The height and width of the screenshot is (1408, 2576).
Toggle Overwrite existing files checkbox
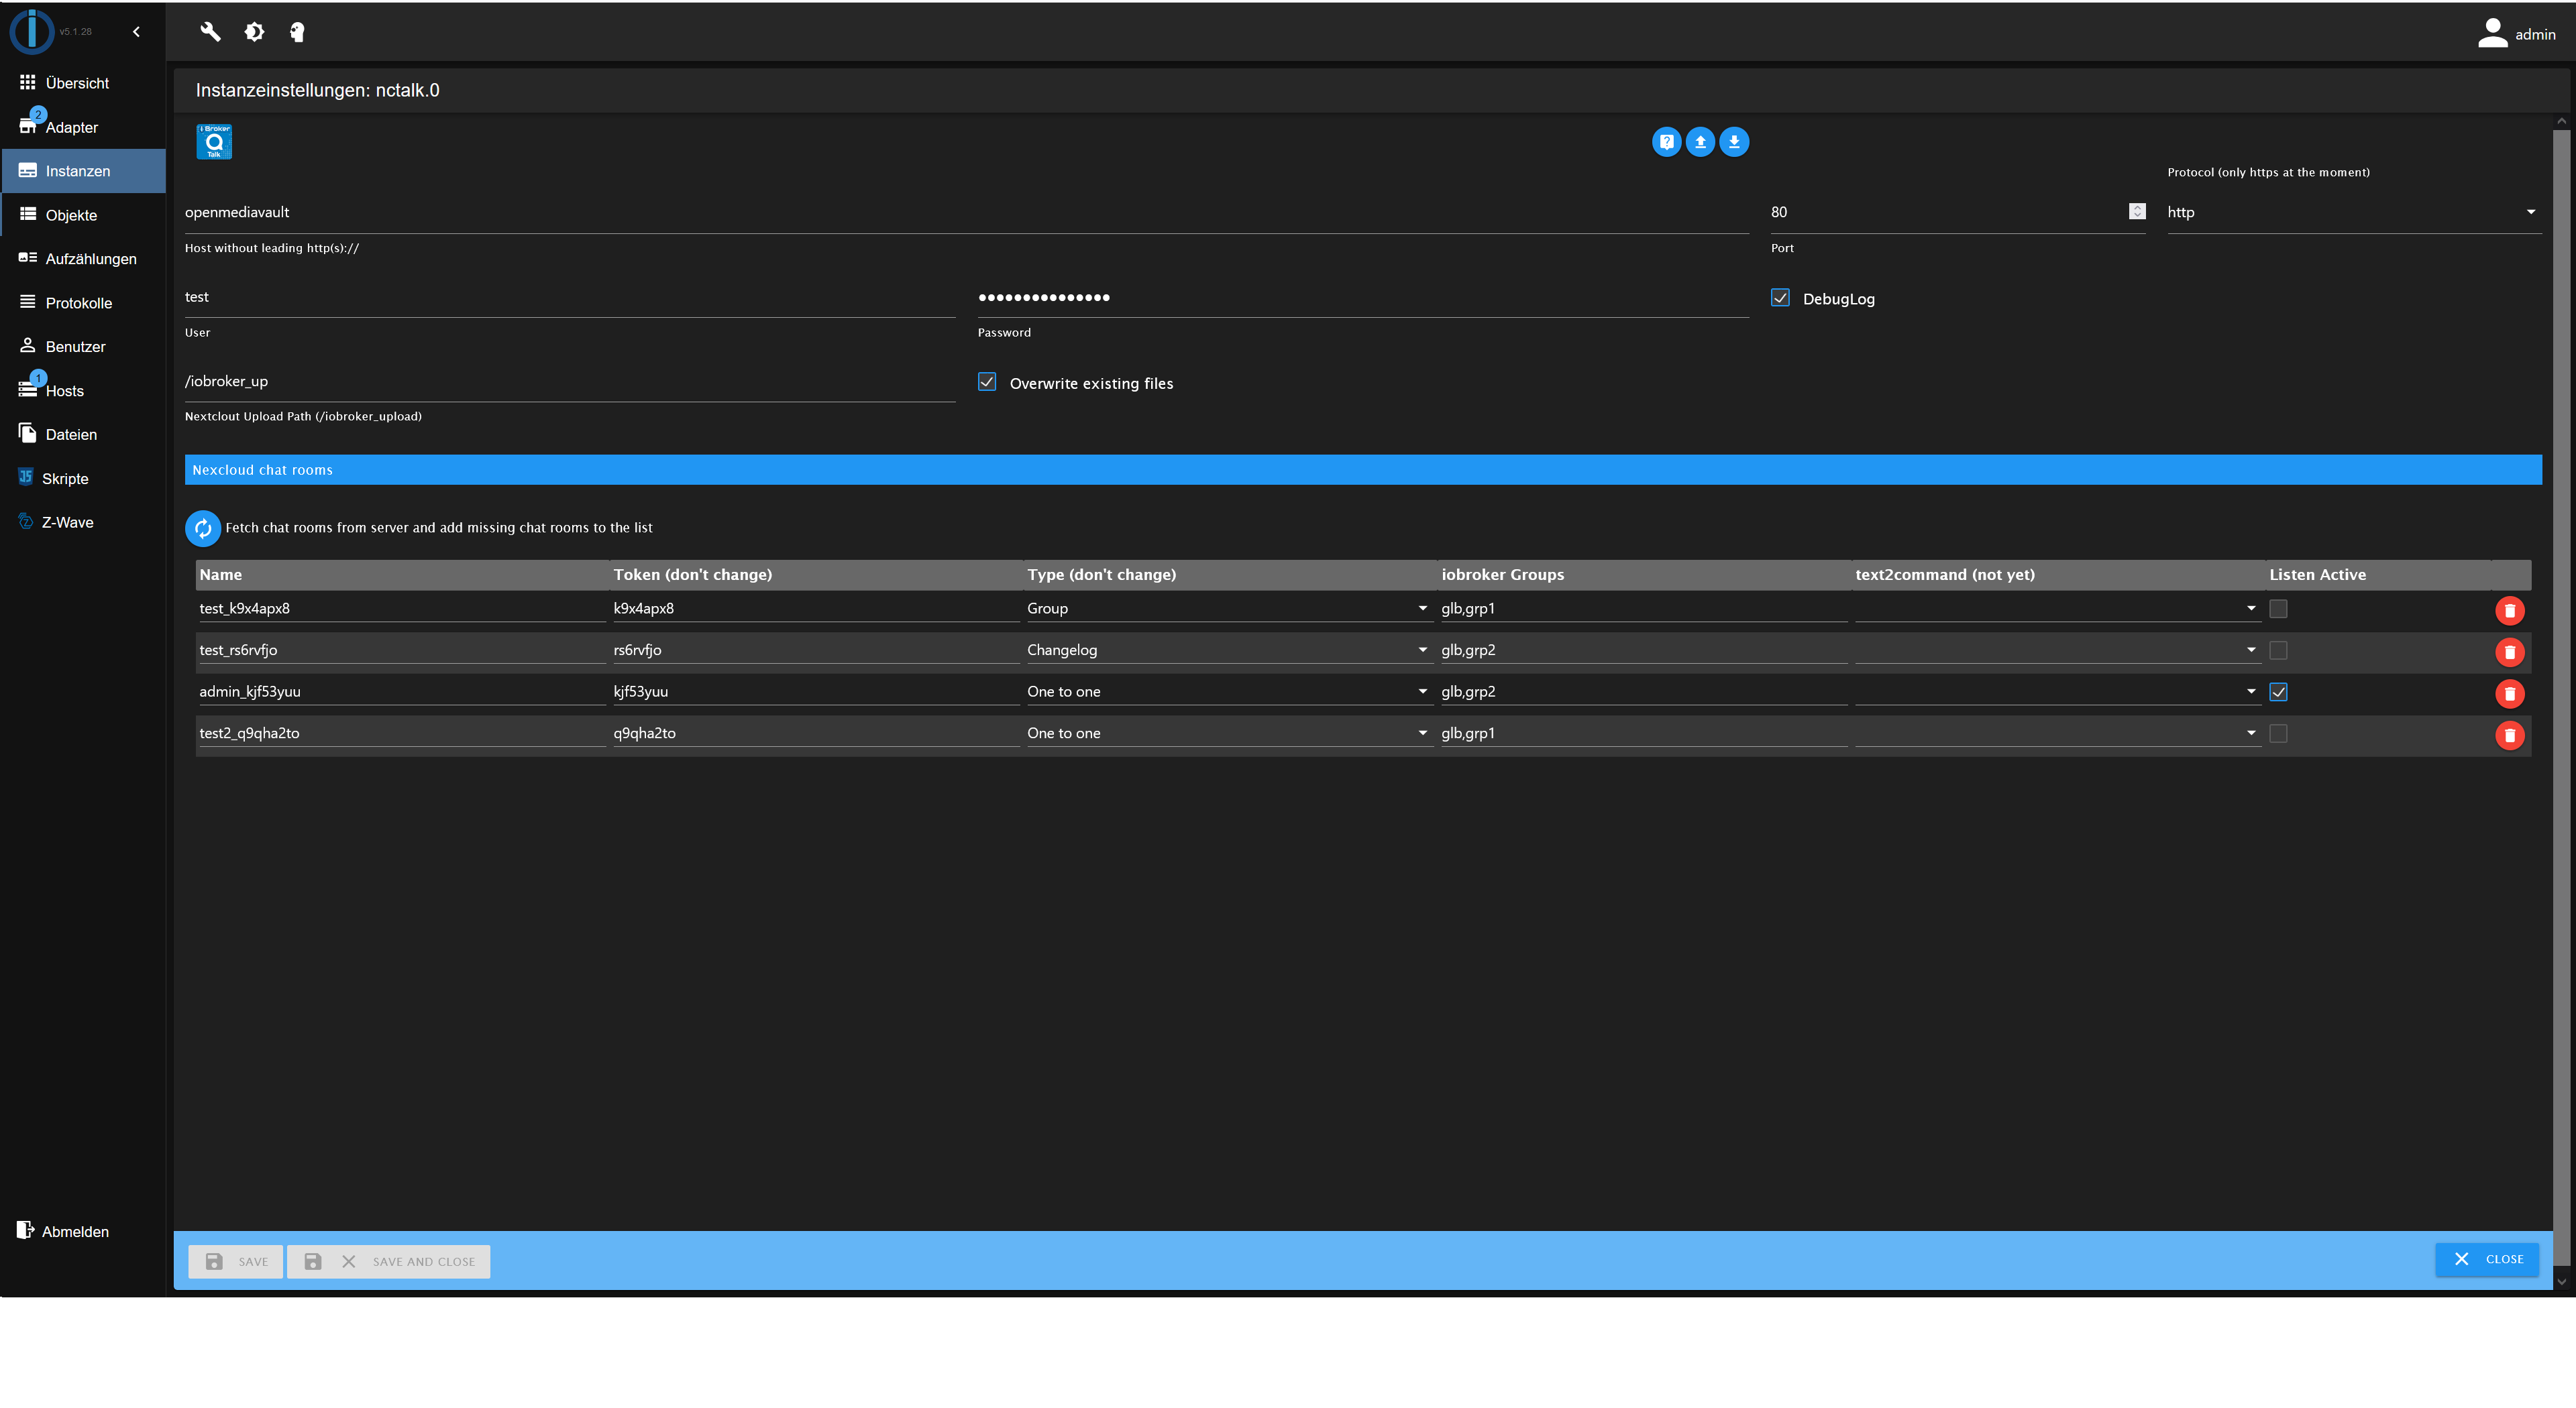tap(987, 382)
